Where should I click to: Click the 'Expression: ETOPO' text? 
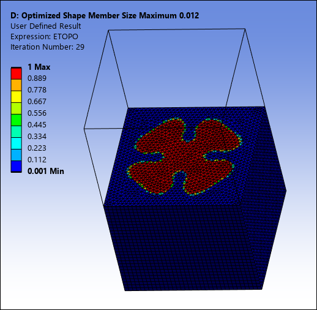click(44, 37)
